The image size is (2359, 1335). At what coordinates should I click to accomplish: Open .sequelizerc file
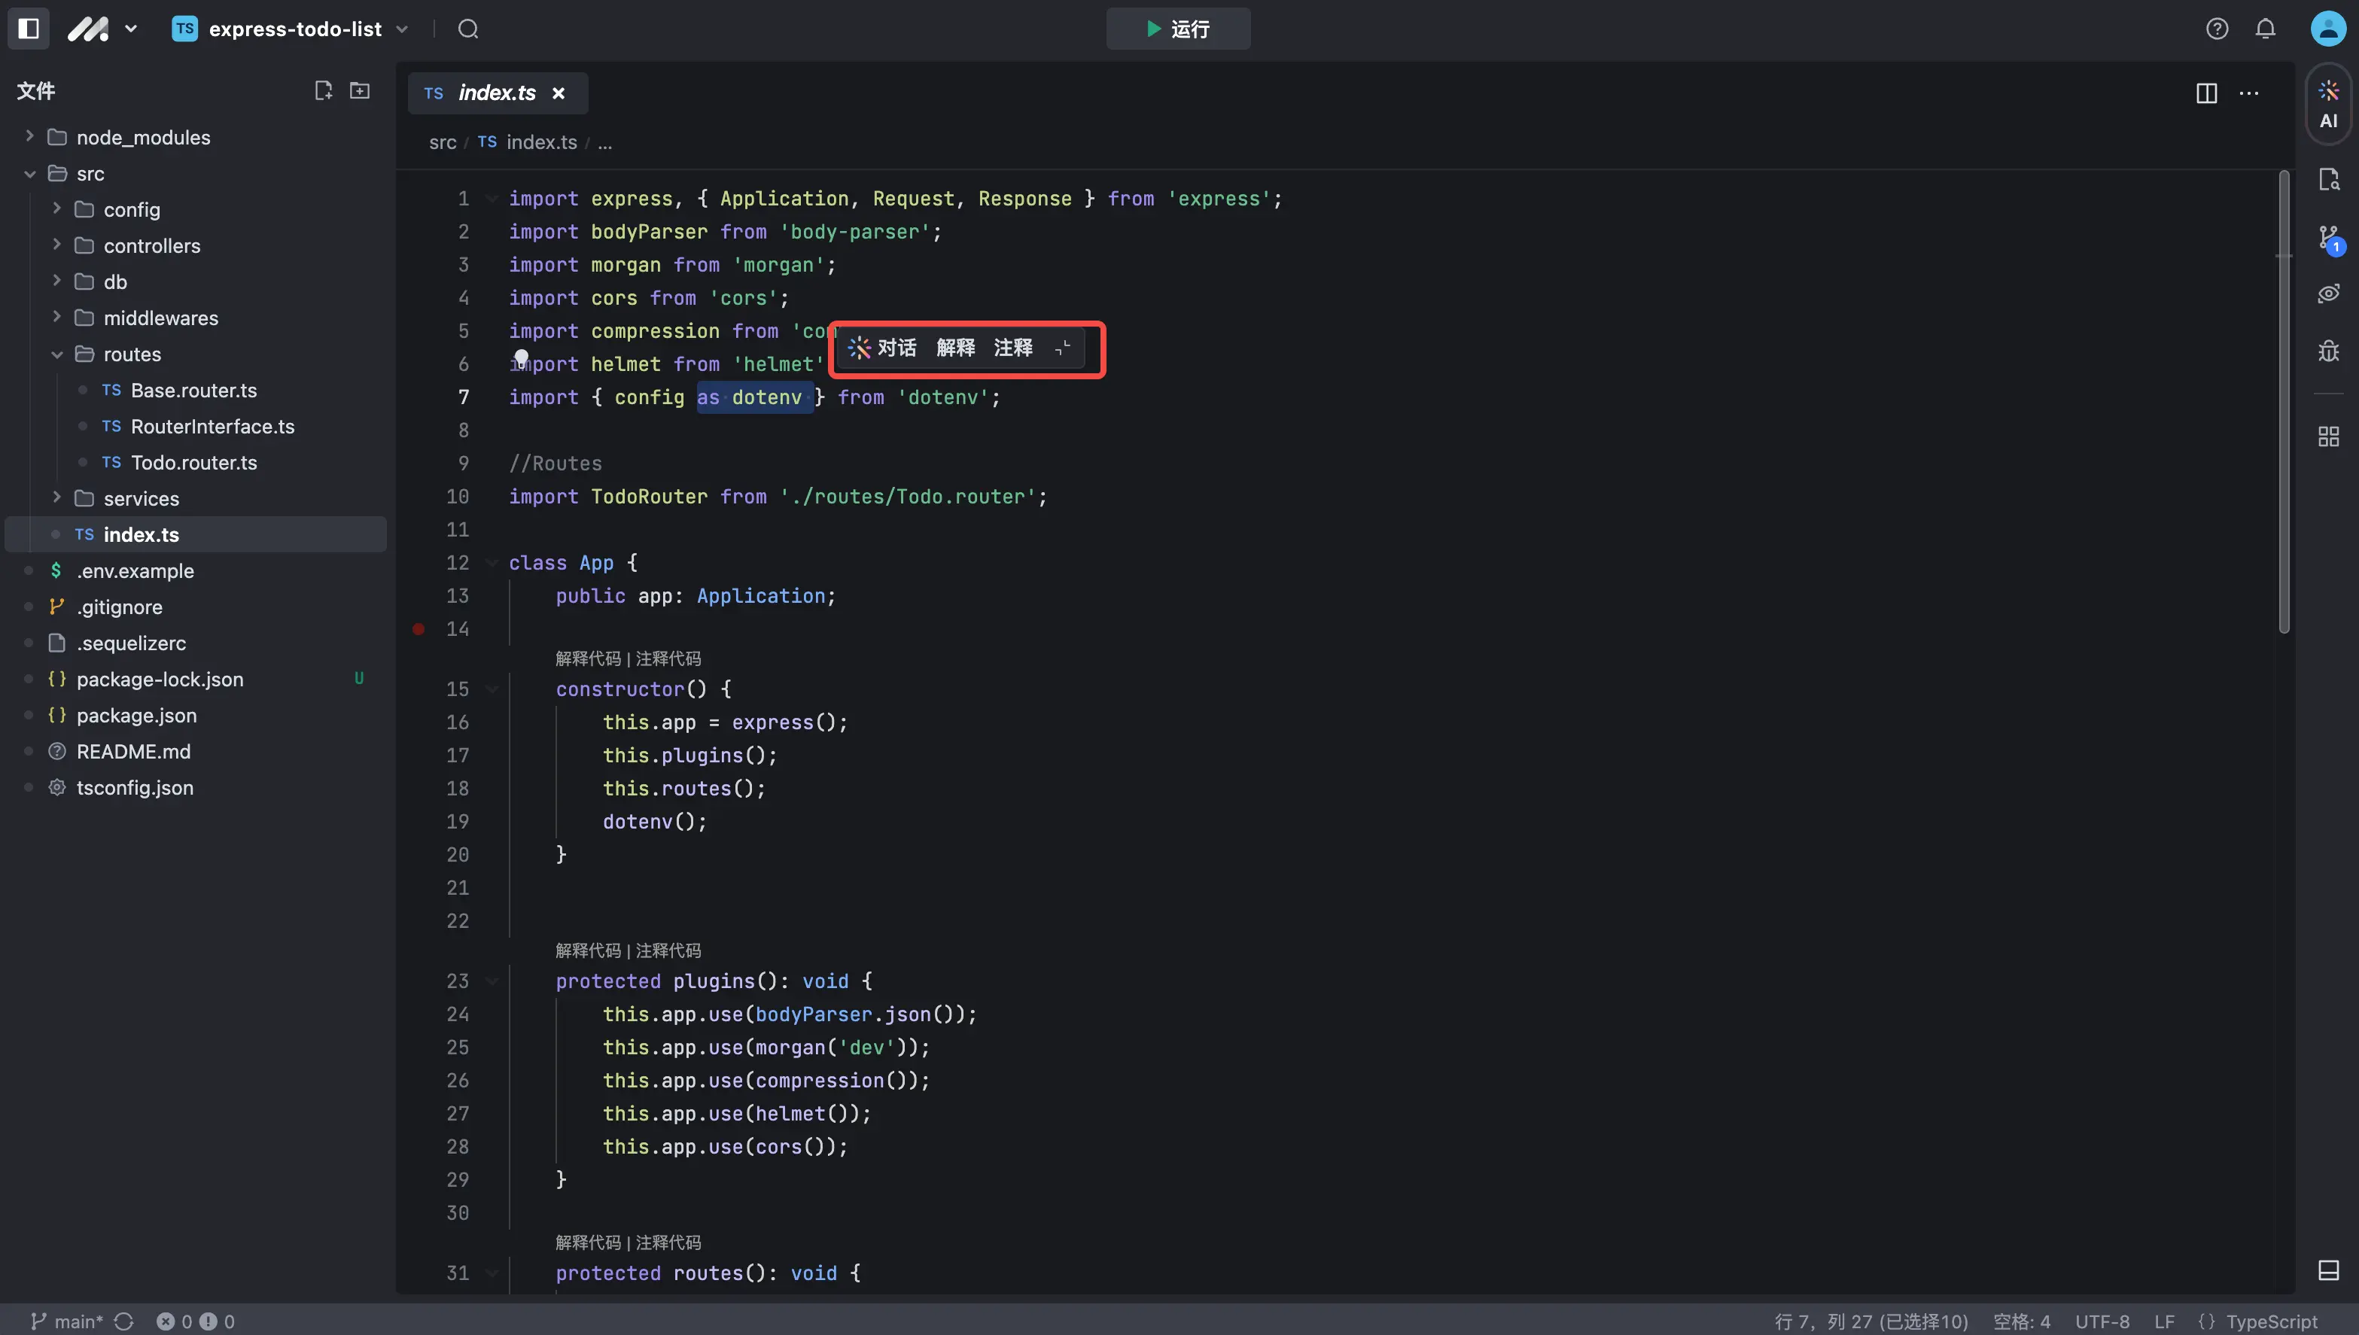click(195, 643)
